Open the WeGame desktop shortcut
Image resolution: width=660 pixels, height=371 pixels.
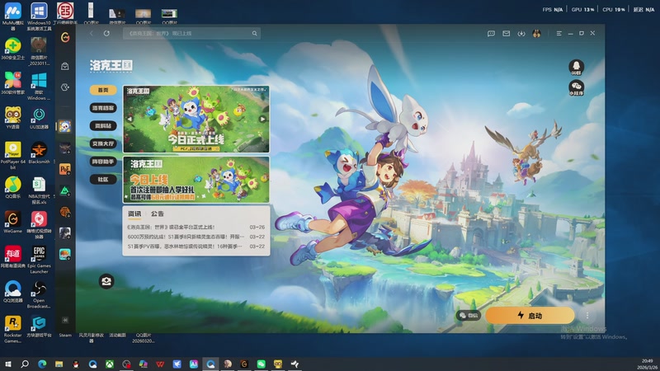pos(12,222)
